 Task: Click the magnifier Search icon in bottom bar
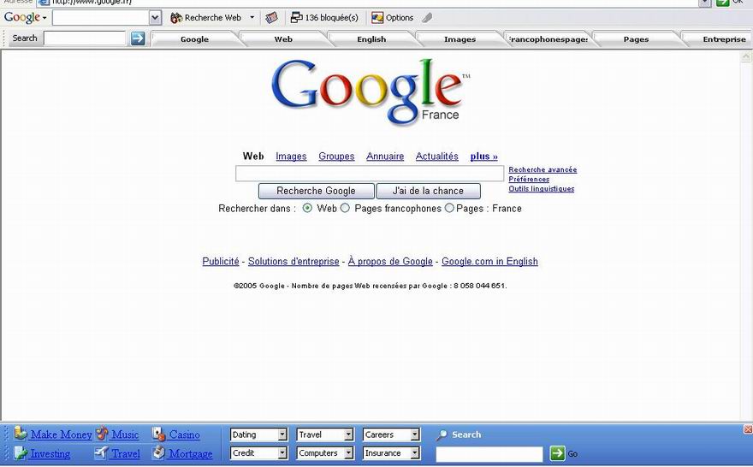click(442, 434)
